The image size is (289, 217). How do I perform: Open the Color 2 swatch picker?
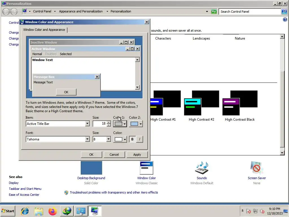tap(136, 124)
